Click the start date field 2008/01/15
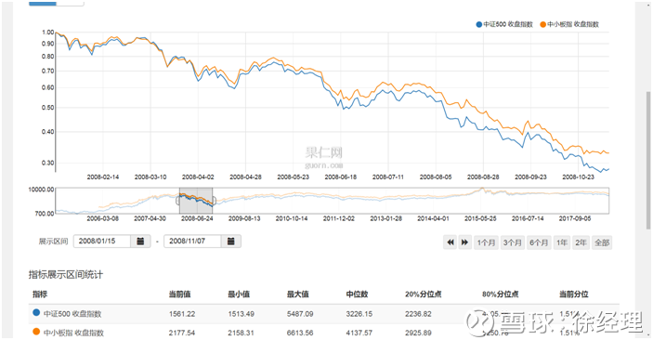This screenshot has width=653, height=340. click(102, 242)
